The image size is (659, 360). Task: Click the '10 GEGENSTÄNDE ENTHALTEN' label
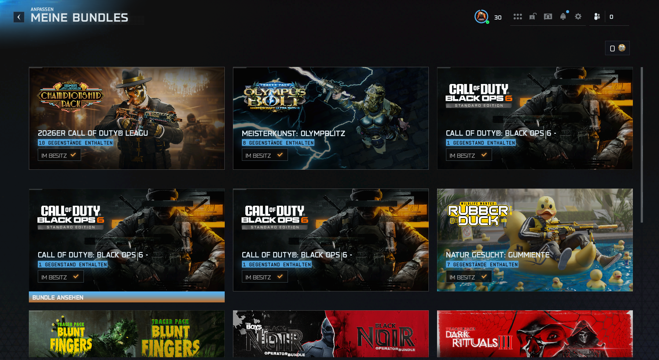pos(76,143)
